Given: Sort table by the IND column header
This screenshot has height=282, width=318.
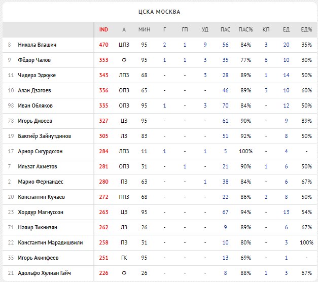Looking at the screenshot, I should coord(103,29).
